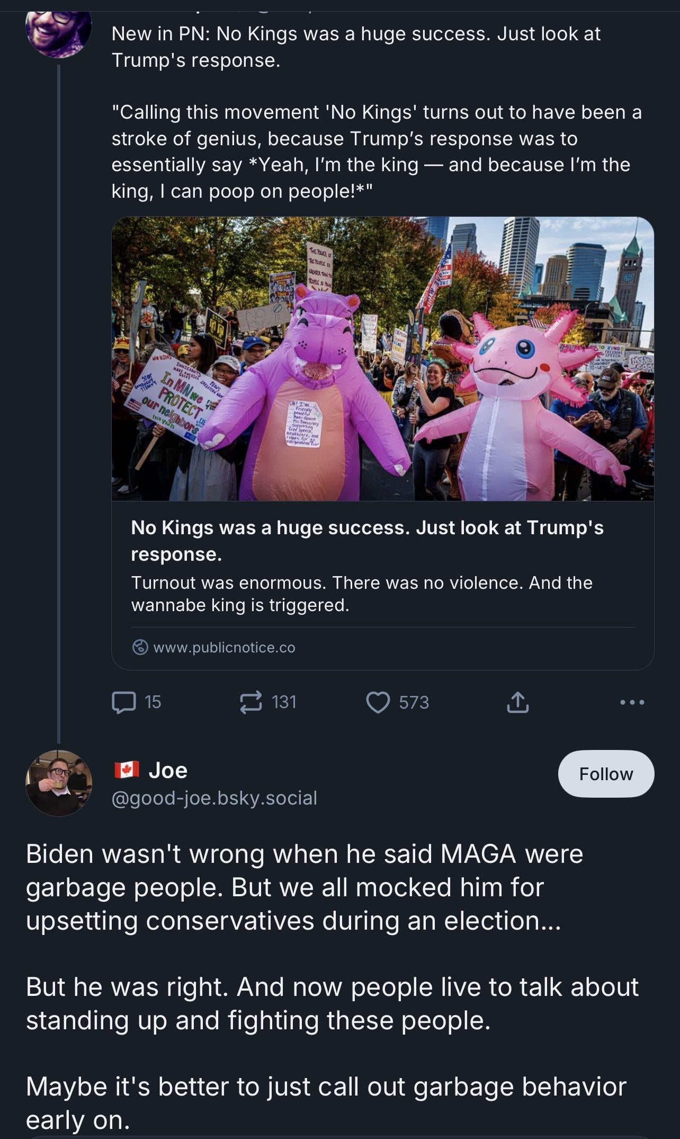Visit the www.publicnotice.co link

pos(224,647)
